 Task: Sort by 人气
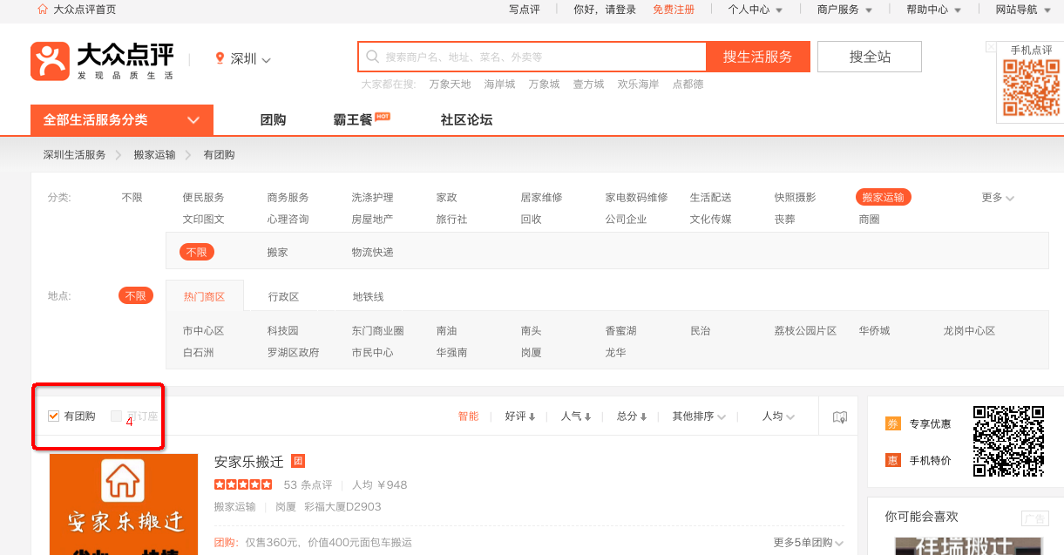pos(576,416)
